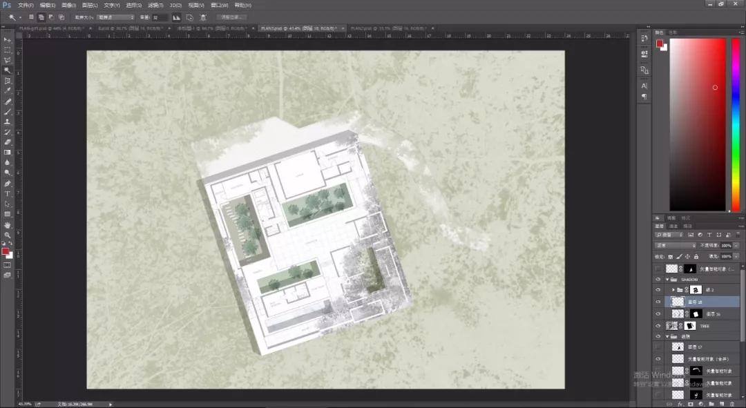Open the Edit menu

[47, 6]
